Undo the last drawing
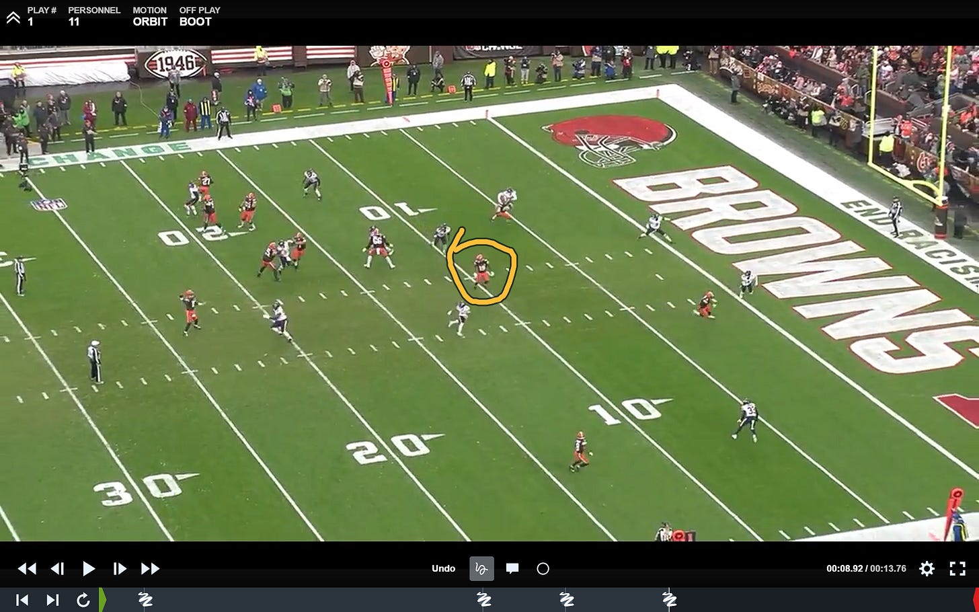Screen dimensions: 979x612 click(443, 568)
